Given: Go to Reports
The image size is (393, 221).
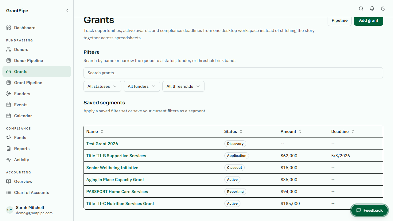Looking at the screenshot, I should click(37, 149).
